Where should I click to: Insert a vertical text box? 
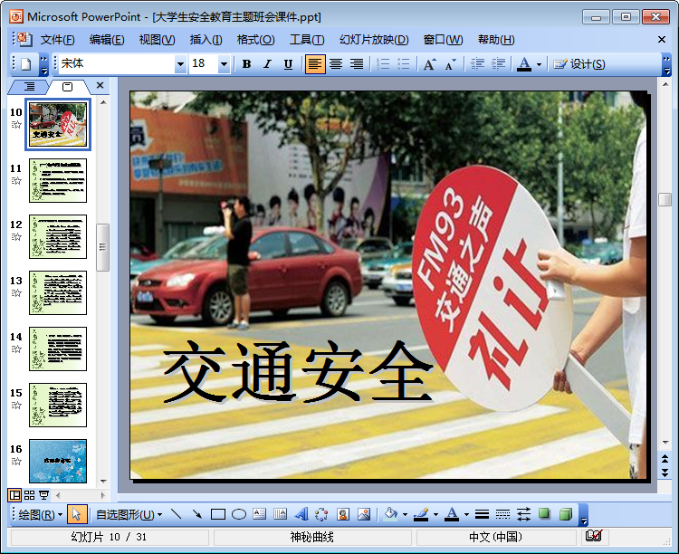(280, 514)
